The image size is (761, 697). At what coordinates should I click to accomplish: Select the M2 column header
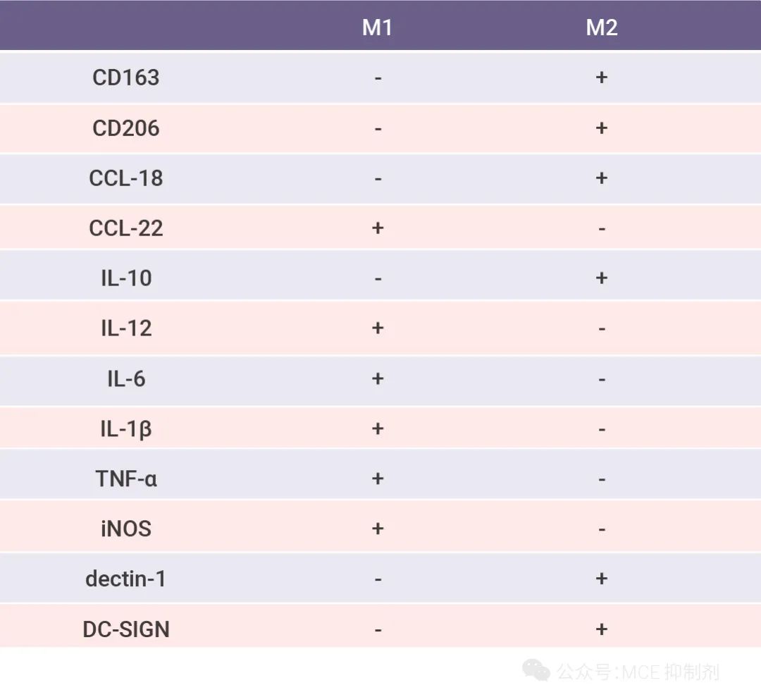click(601, 27)
